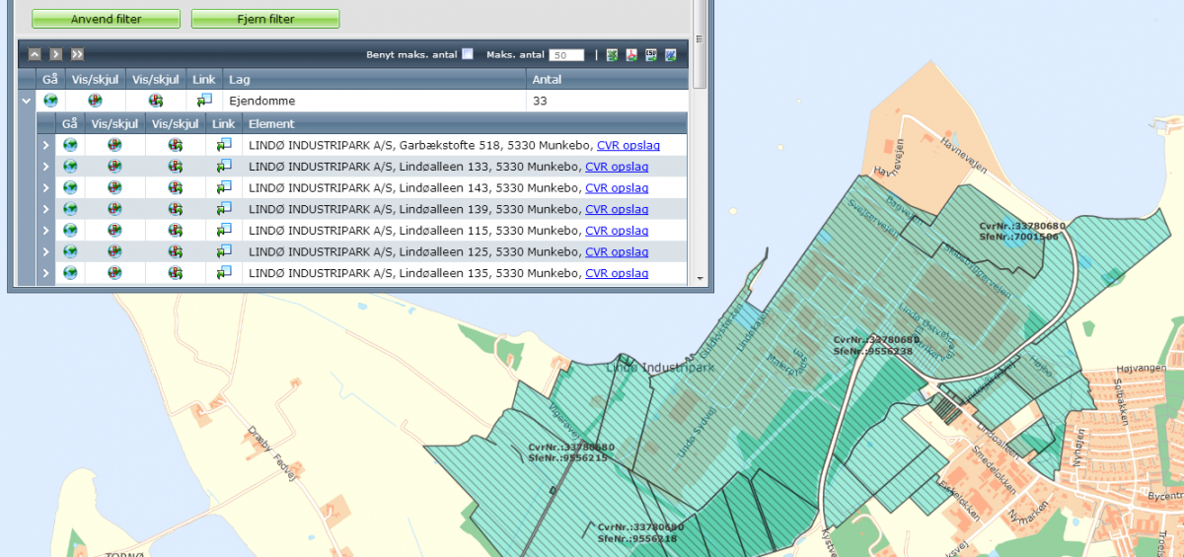The height and width of the screenshot is (557, 1184).
Task: Go to Lindøalleen 139 on map
Action: pos(70,209)
